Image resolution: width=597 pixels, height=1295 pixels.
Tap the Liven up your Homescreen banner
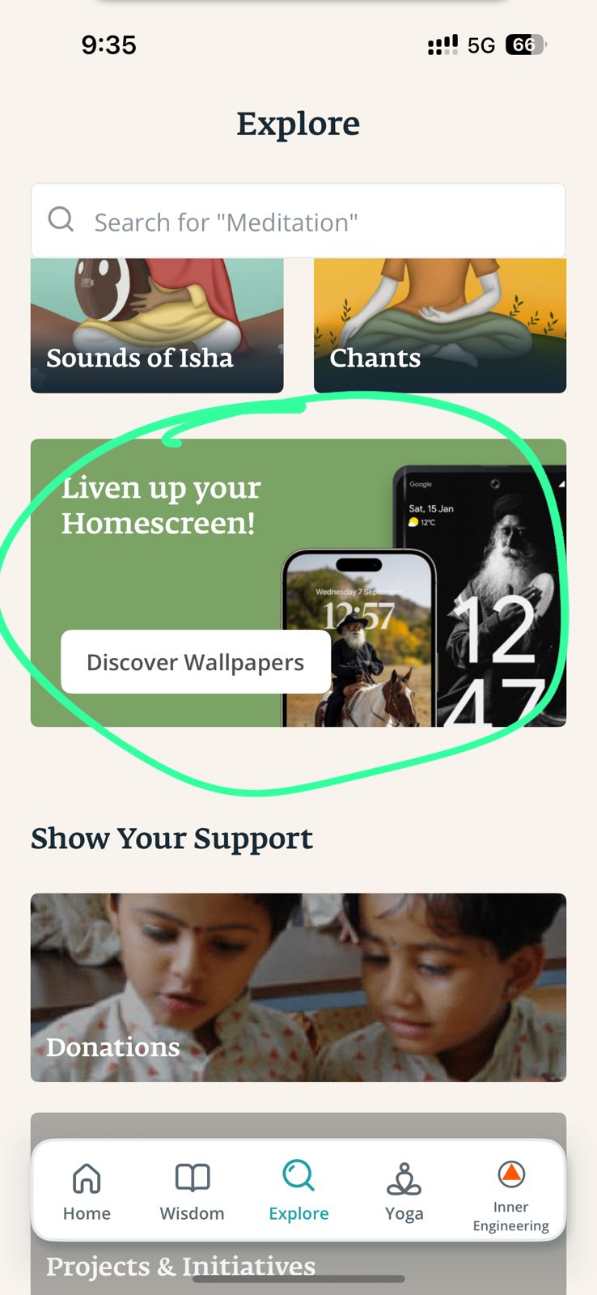click(x=298, y=583)
